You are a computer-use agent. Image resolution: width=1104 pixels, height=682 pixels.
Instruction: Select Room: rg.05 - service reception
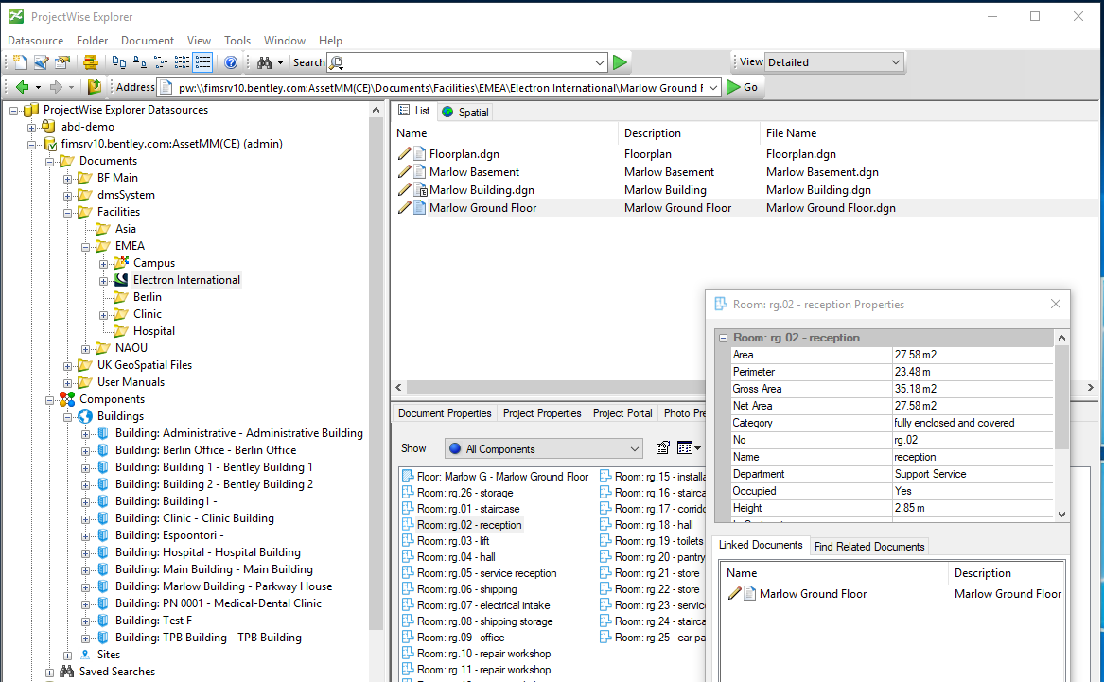tap(486, 573)
